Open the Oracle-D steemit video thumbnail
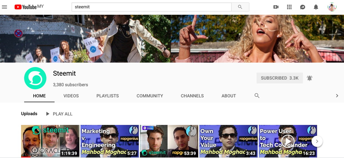 point(50,141)
